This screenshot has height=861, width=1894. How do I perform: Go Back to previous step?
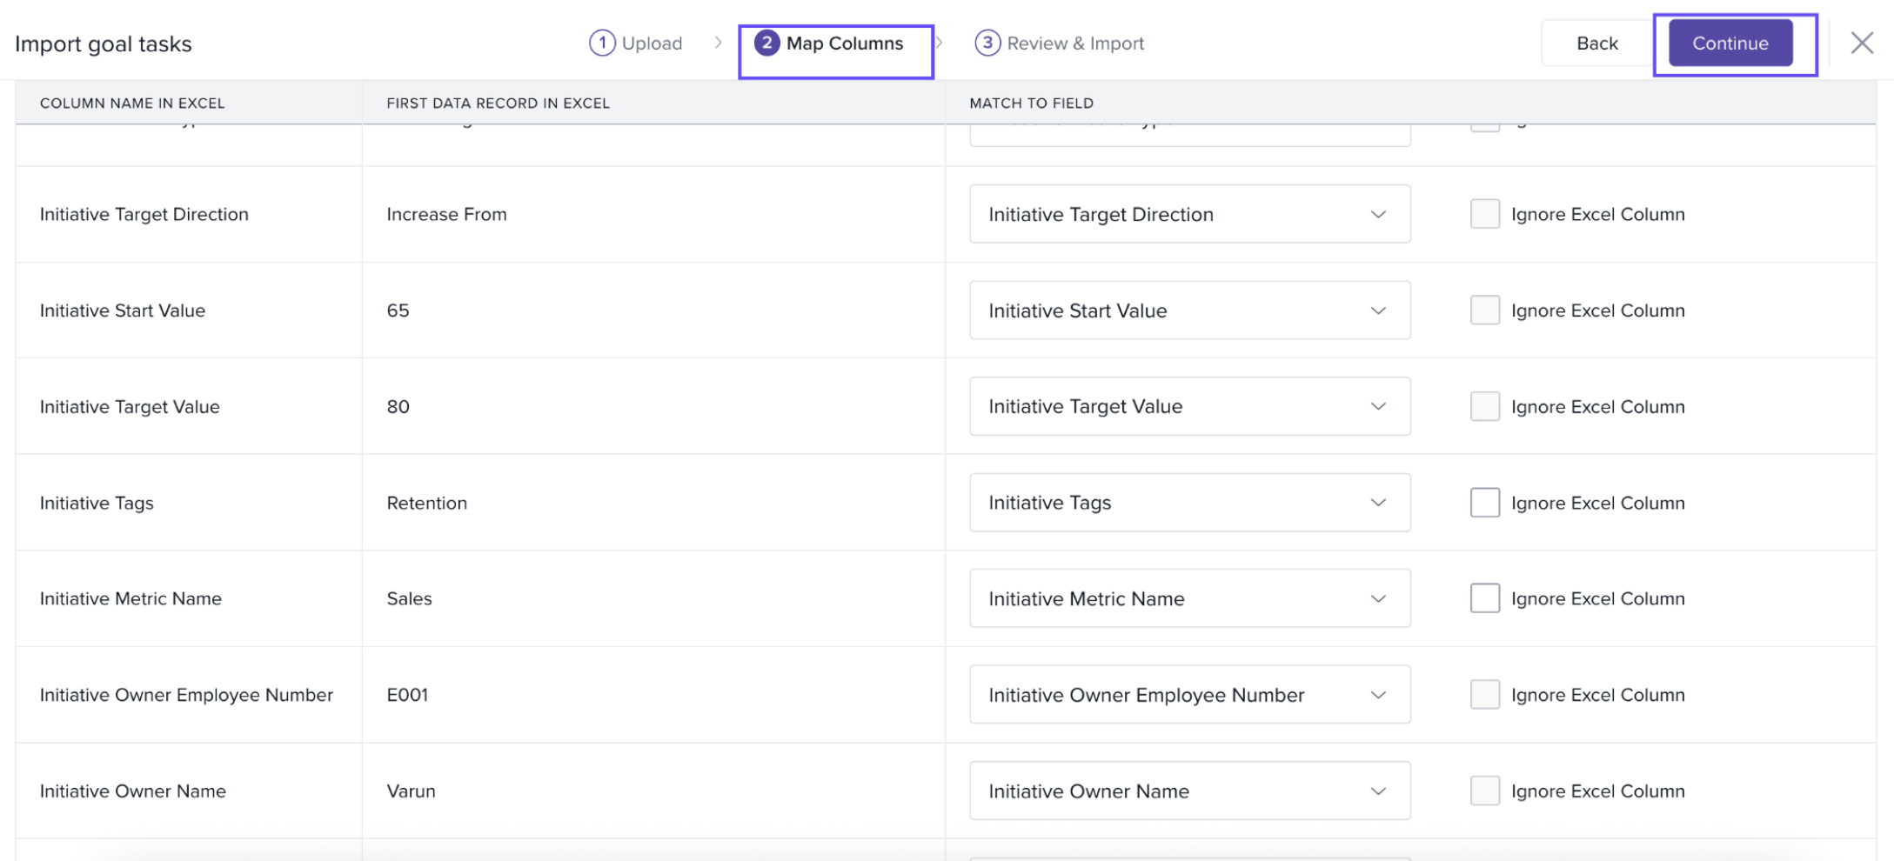pyautogui.click(x=1596, y=43)
